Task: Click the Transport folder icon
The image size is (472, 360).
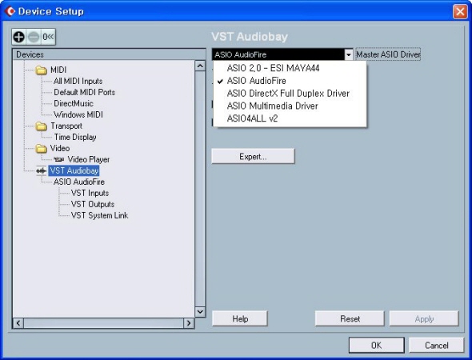Action: point(42,126)
